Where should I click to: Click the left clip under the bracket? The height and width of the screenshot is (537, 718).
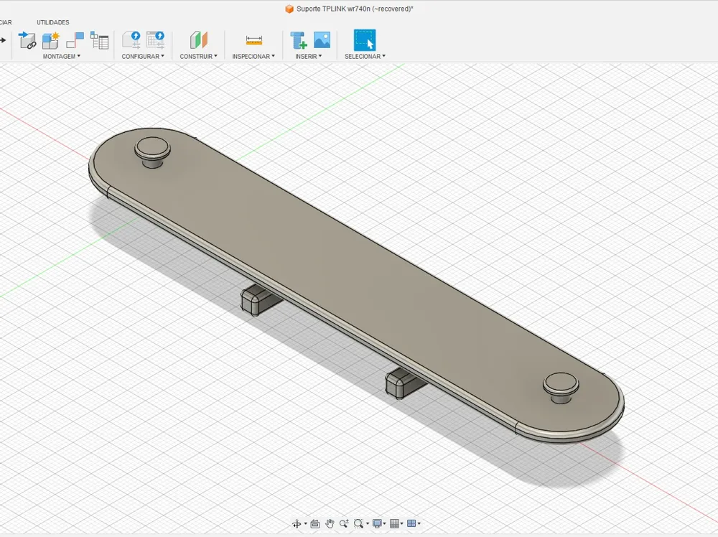261,300
